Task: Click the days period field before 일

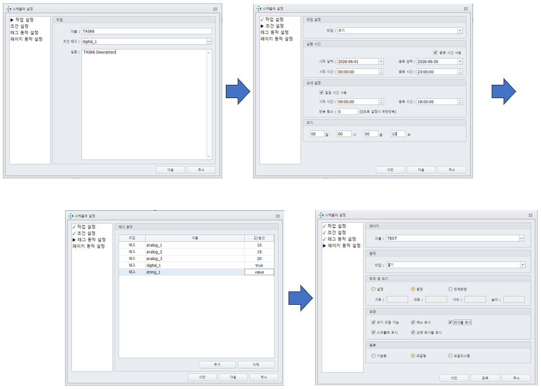Action: pyautogui.click(x=317, y=134)
